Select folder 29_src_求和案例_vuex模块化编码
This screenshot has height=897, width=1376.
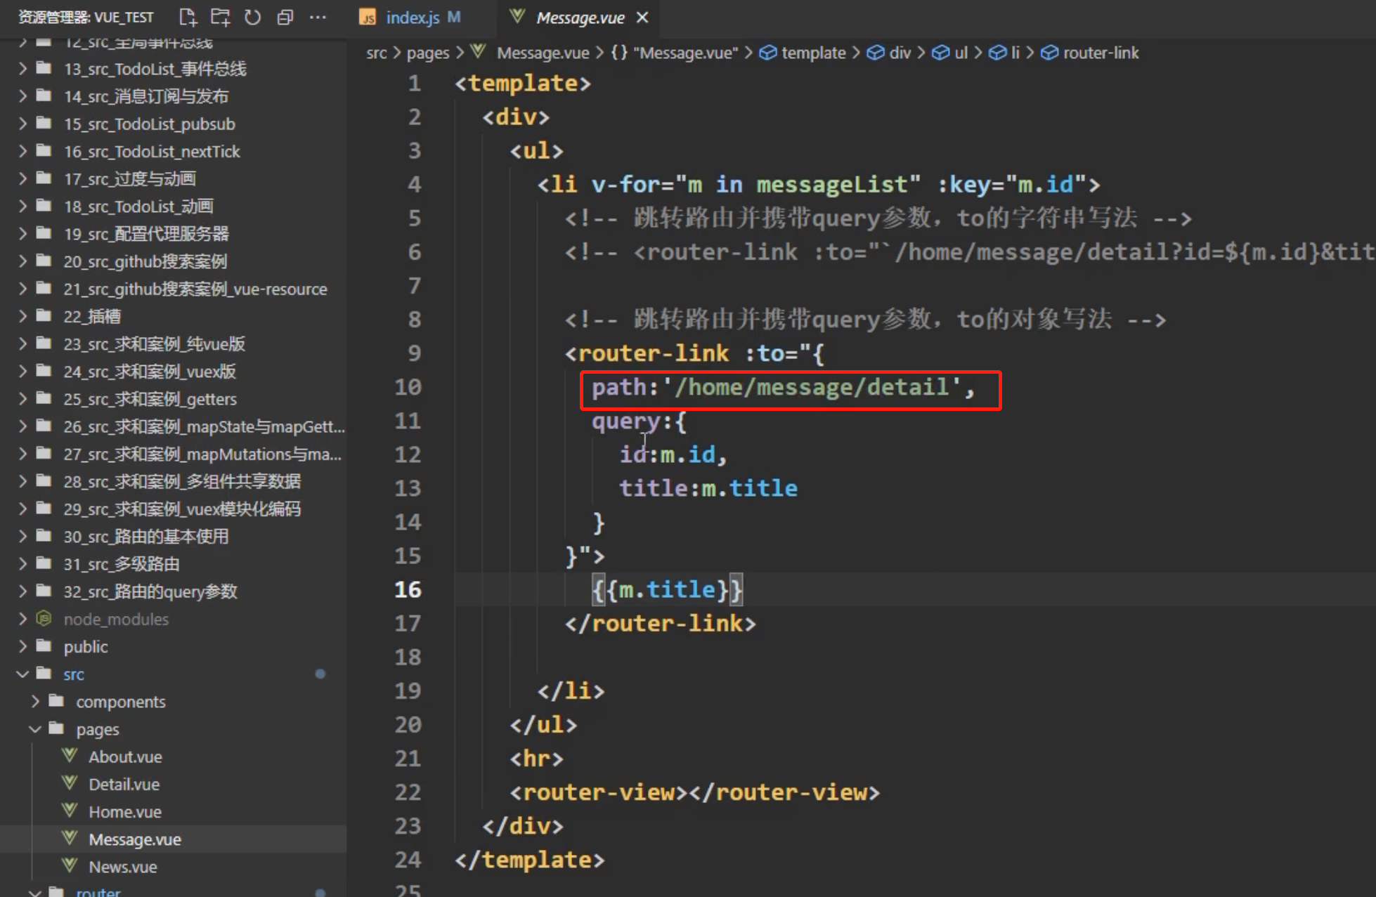tap(182, 509)
